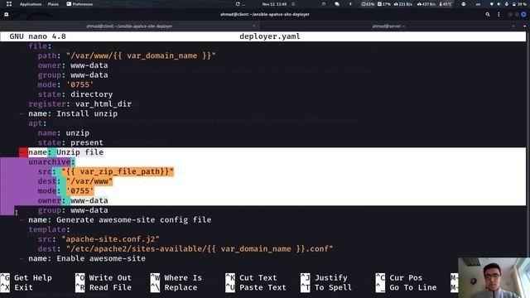Image resolution: width=530 pixels, height=298 pixels.
Task: Click the CPU usage 17% indicator
Action: (384, 4)
